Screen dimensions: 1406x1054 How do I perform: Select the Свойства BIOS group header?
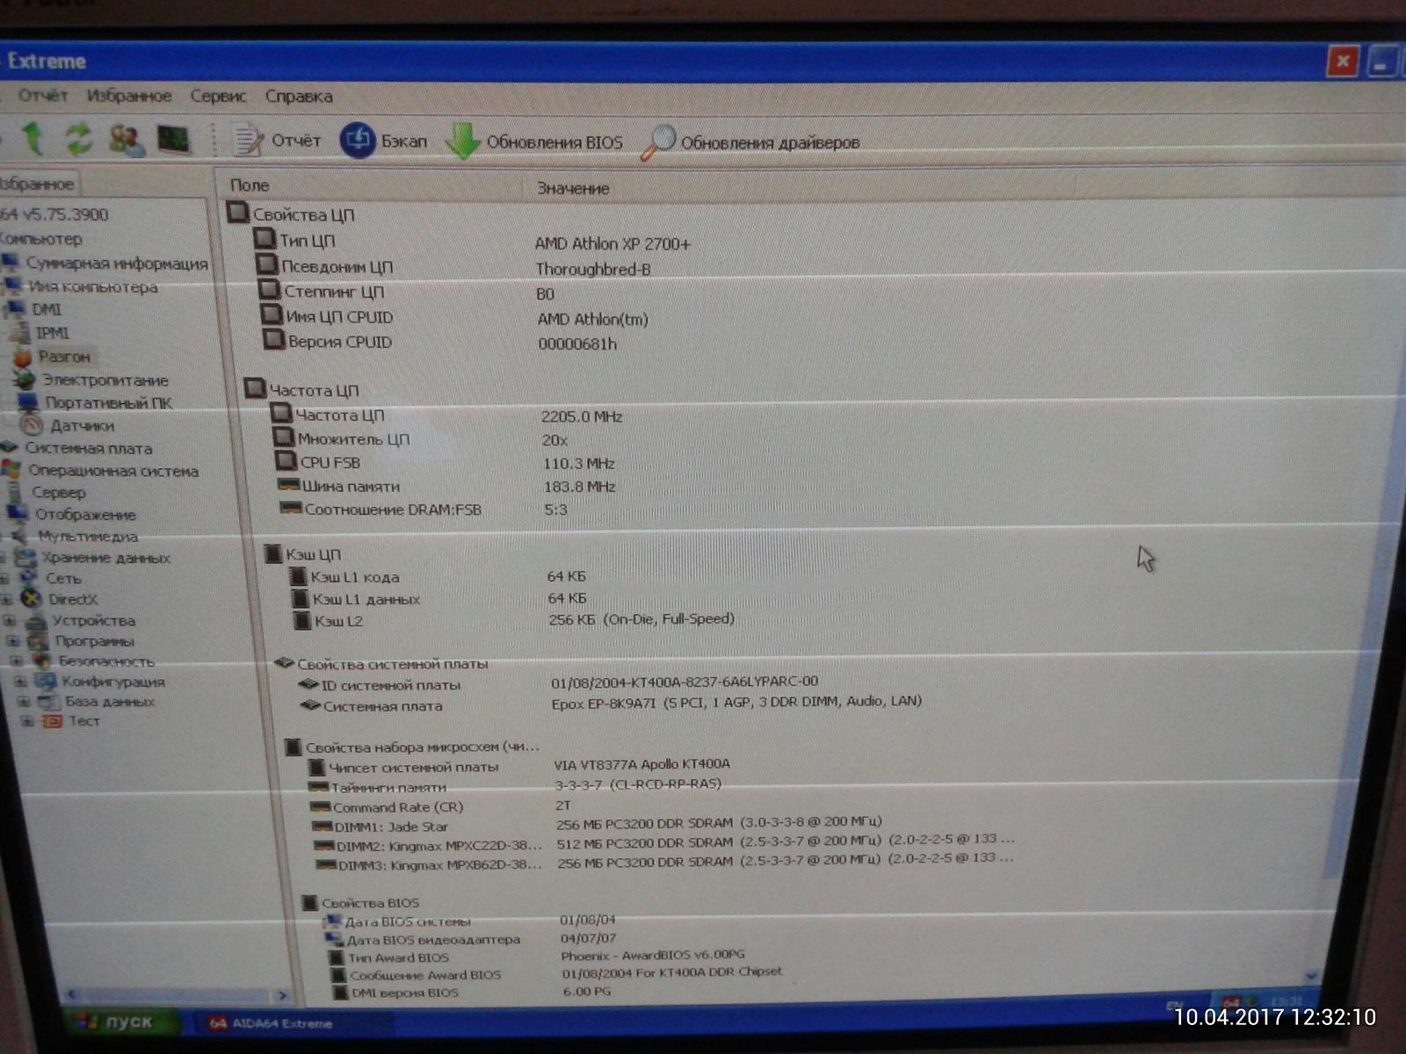[x=370, y=902]
